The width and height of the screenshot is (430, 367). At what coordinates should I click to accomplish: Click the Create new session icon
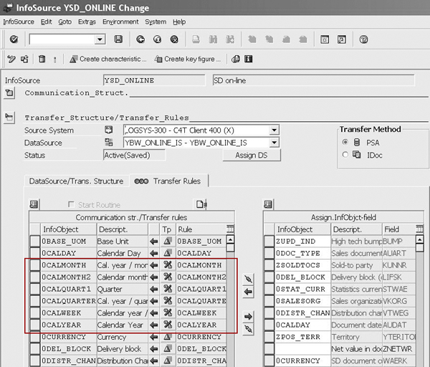pos(325,39)
